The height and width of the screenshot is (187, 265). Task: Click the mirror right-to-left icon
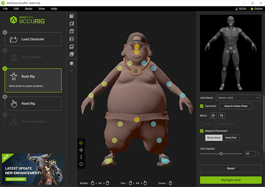[x=213, y=115]
